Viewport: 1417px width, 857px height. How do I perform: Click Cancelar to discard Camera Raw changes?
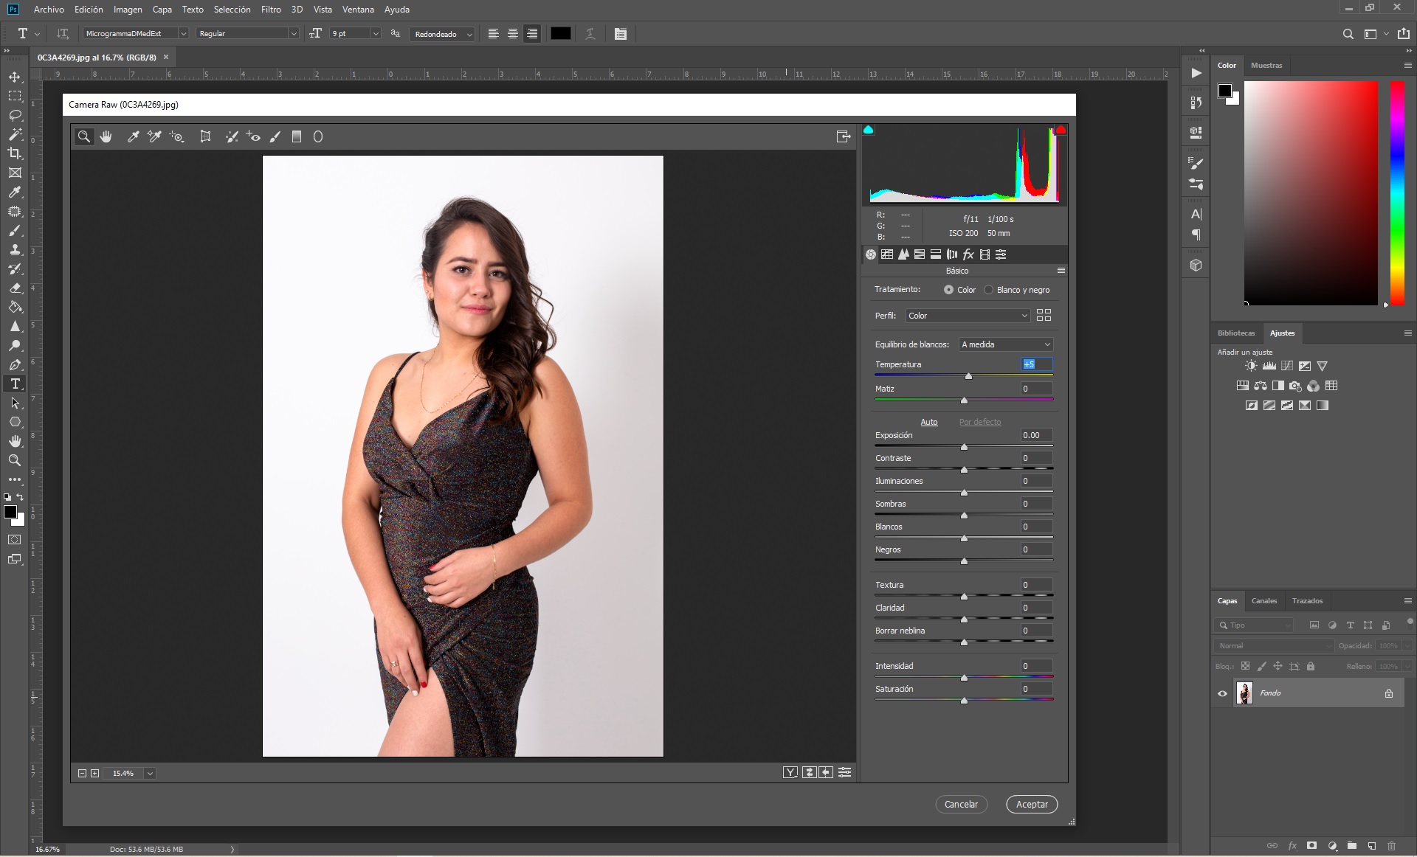coord(962,805)
